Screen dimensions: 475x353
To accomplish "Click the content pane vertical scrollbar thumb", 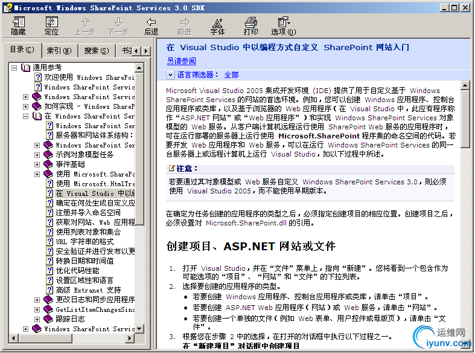I will click(x=465, y=119).
